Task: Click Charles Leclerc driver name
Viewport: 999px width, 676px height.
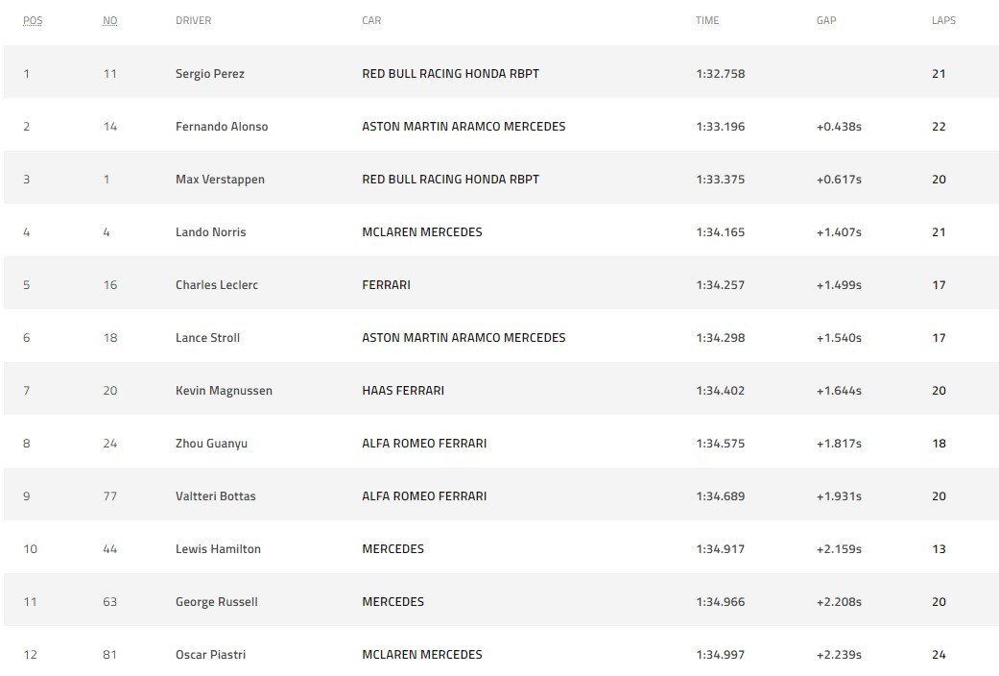Action: pyautogui.click(x=217, y=285)
